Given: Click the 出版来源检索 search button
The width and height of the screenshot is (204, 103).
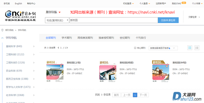Looking at the screenshot, I should [168, 20].
